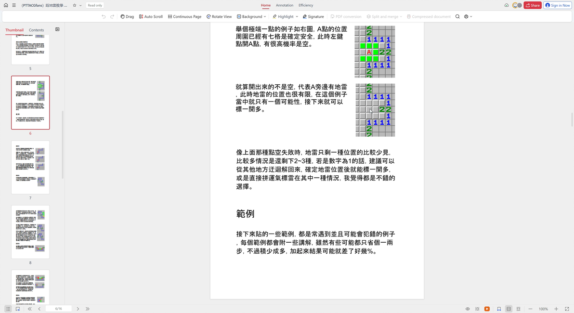The height and width of the screenshot is (313, 574).
Task: Click the home icon at top left
Action: 6,5
